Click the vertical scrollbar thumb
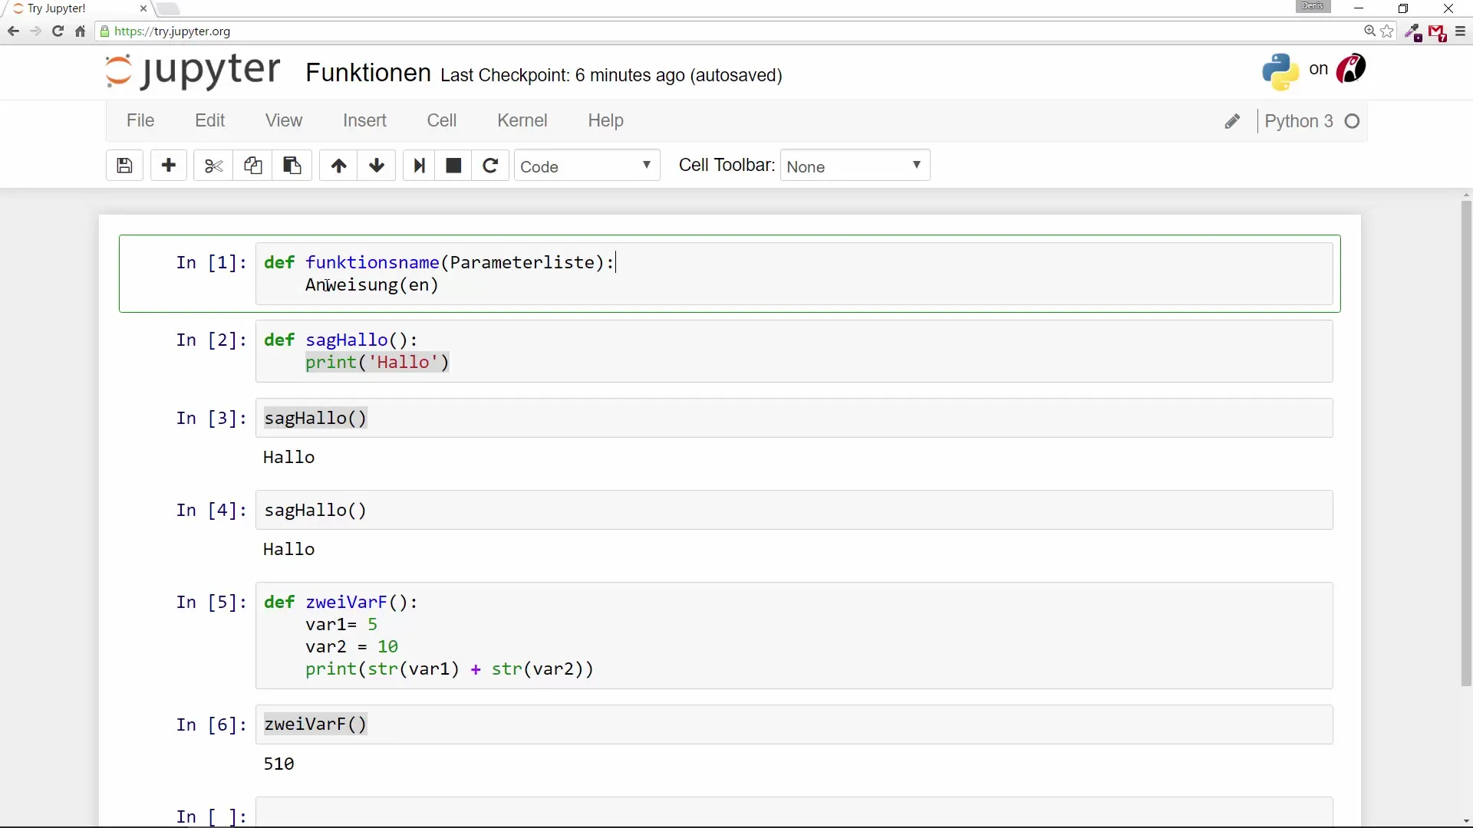 1466,443
